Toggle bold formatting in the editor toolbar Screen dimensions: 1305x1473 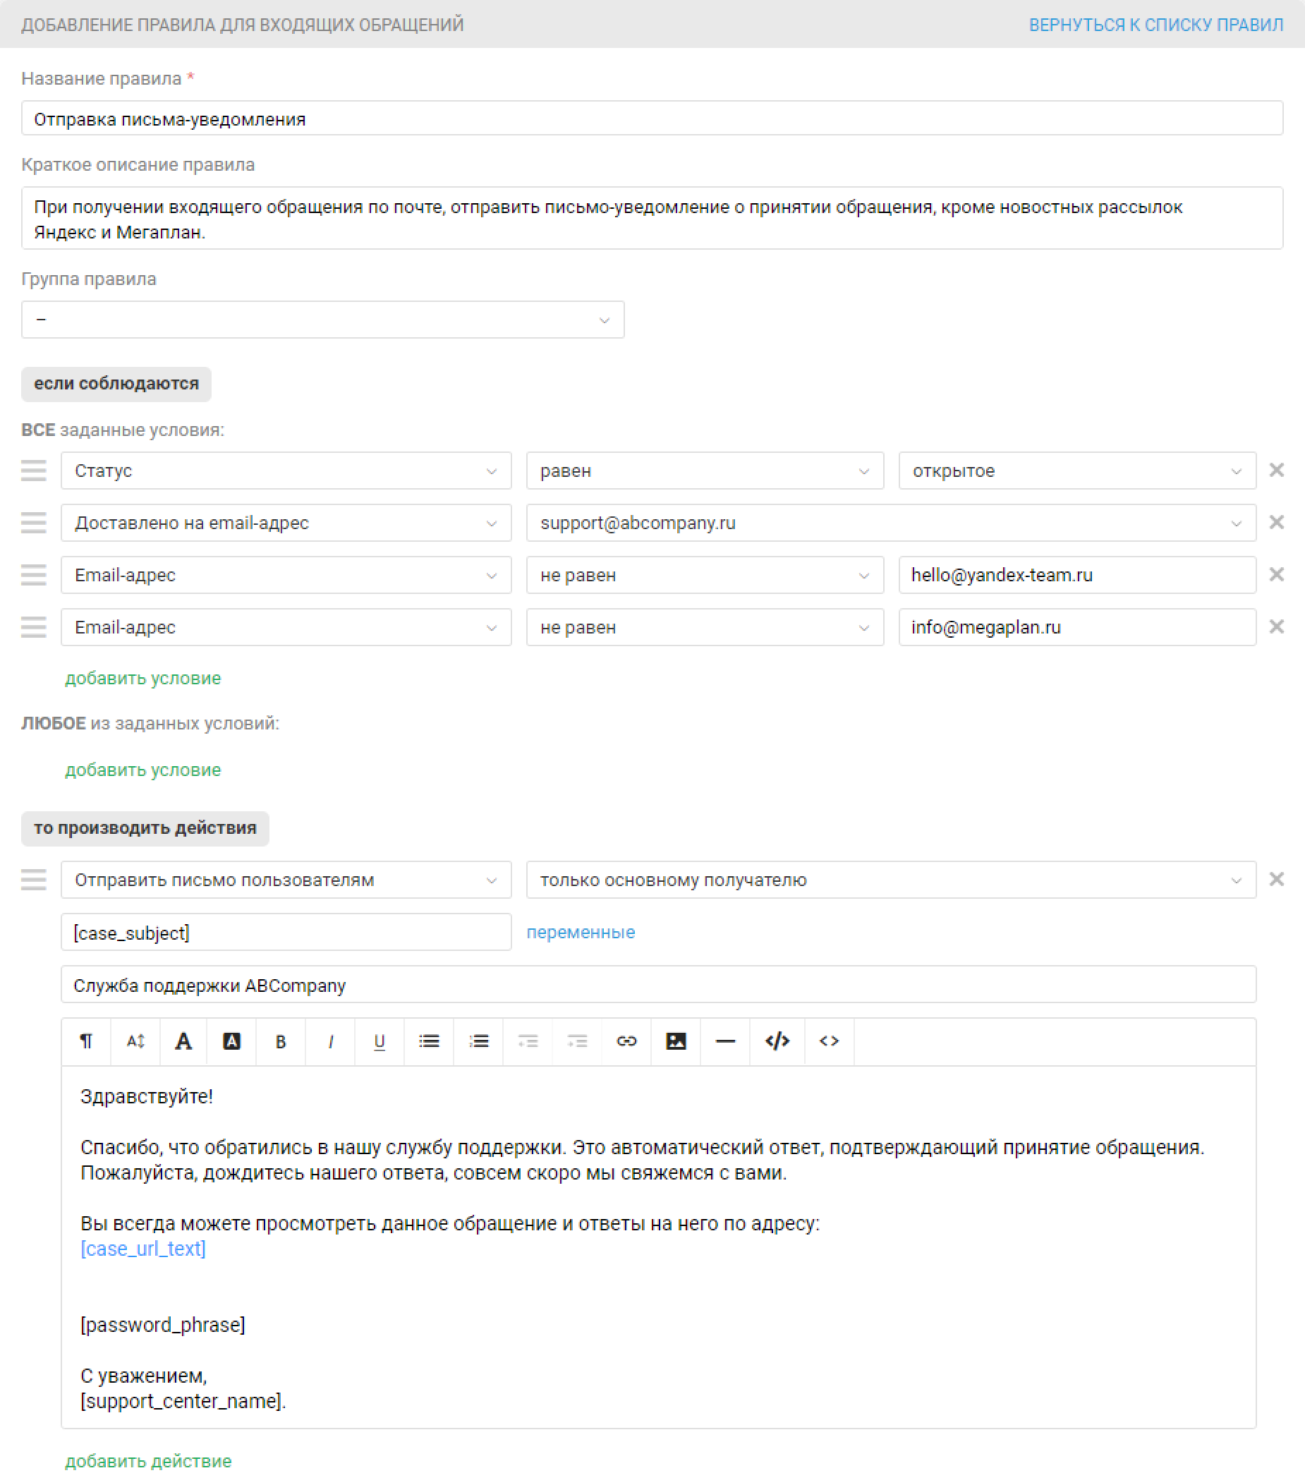(281, 1041)
